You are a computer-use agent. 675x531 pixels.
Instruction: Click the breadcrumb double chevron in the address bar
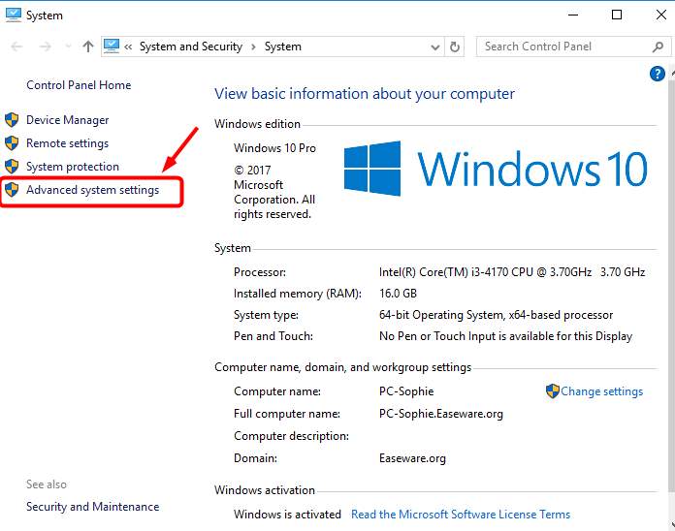tap(128, 47)
